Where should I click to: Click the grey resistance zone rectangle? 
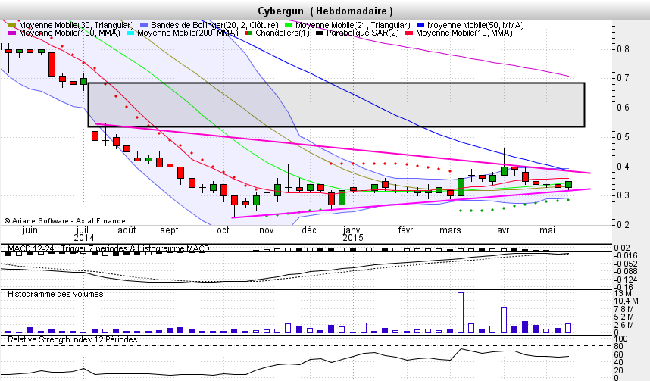tap(336, 105)
